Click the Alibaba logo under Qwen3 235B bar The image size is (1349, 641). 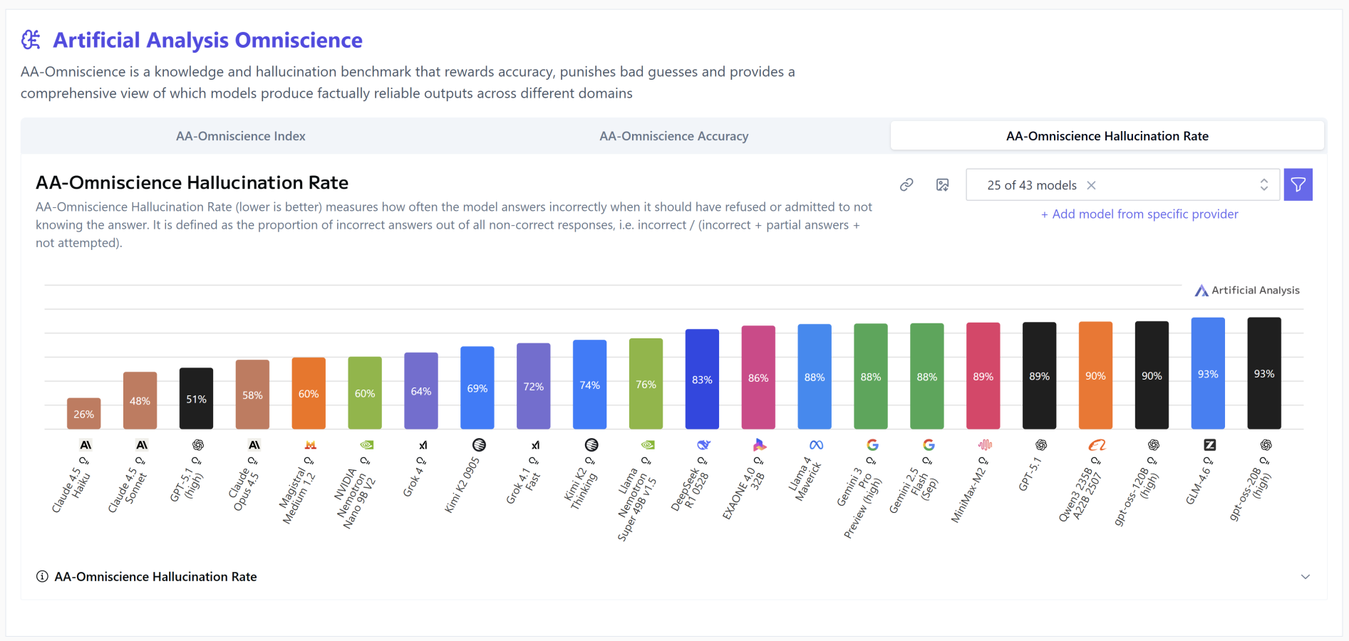coord(1097,445)
